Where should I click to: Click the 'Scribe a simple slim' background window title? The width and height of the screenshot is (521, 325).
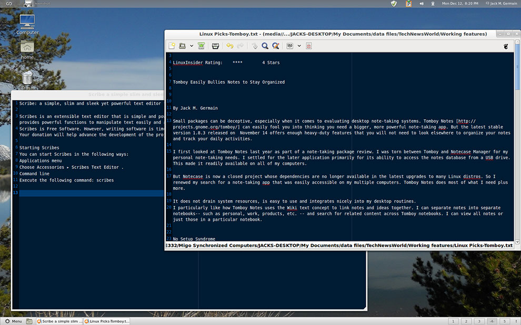(126, 94)
